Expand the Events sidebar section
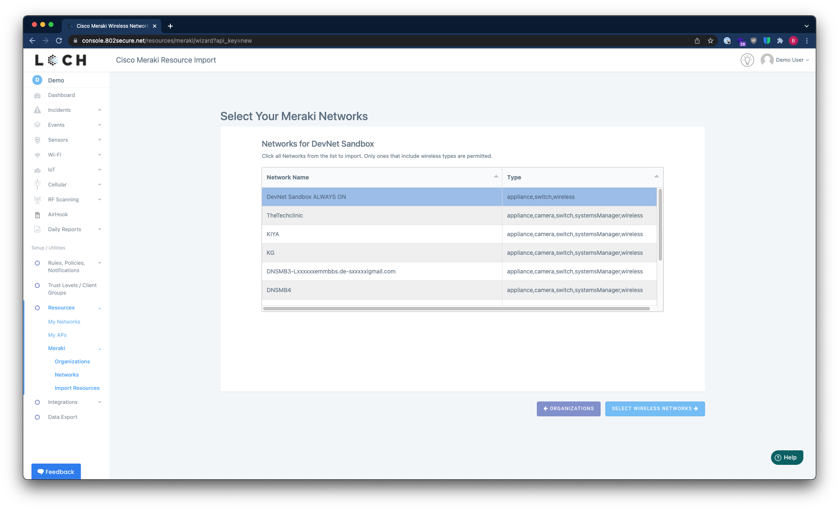Image resolution: width=839 pixels, height=510 pixels. tap(99, 125)
